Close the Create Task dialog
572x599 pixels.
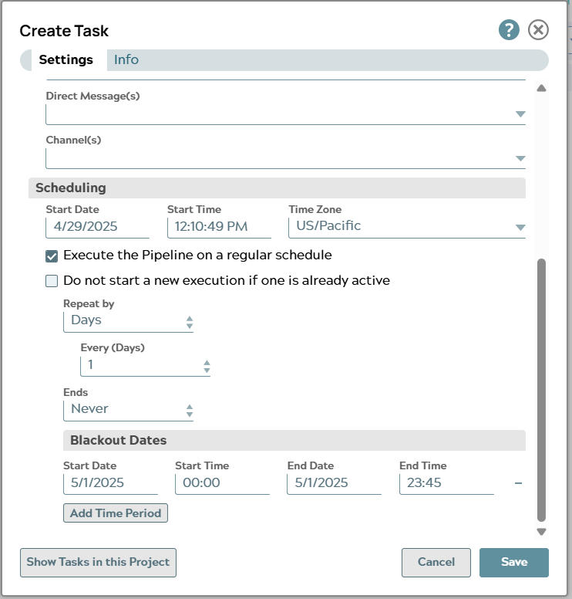(538, 30)
